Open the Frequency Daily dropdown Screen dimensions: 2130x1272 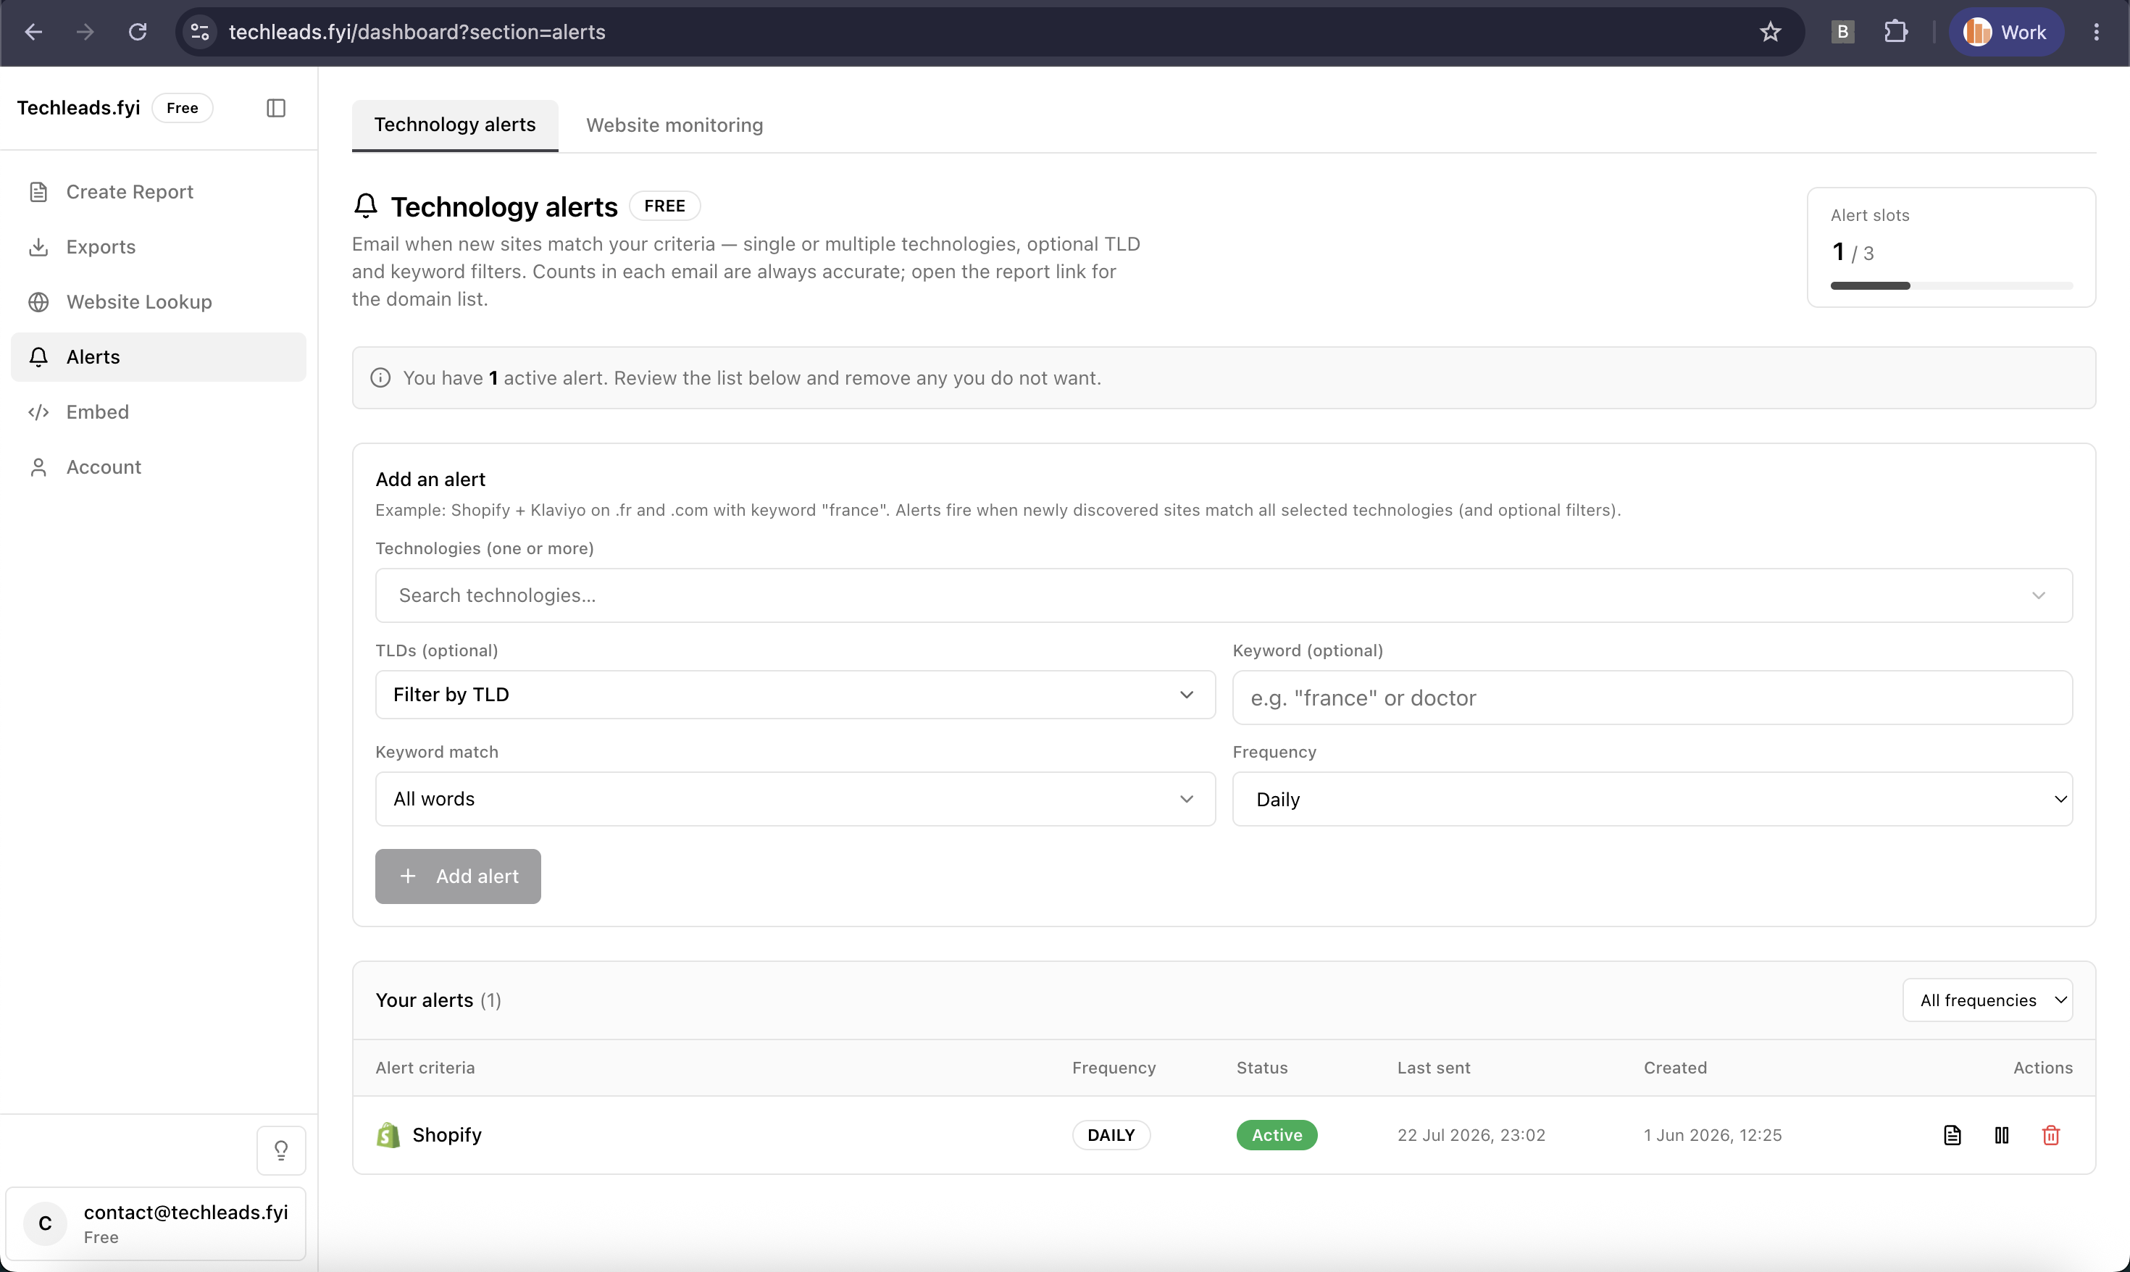tap(1652, 799)
